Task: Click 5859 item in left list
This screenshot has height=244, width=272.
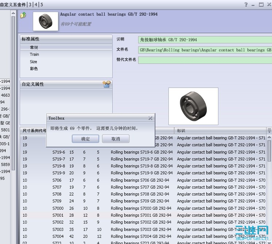Action: coord(5,164)
